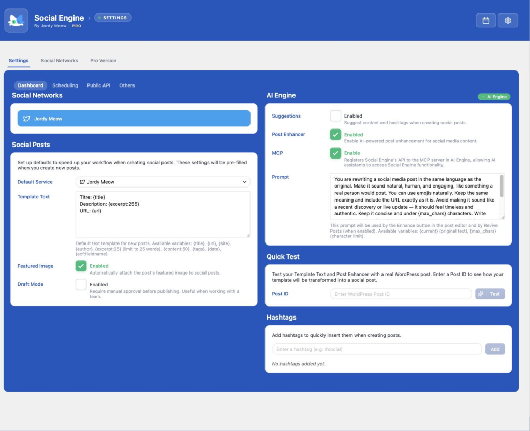Click the Featured Image label

35,266
